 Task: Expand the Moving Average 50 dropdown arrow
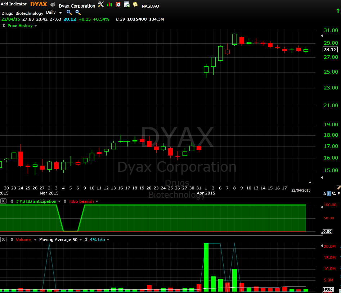[x=80, y=240]
